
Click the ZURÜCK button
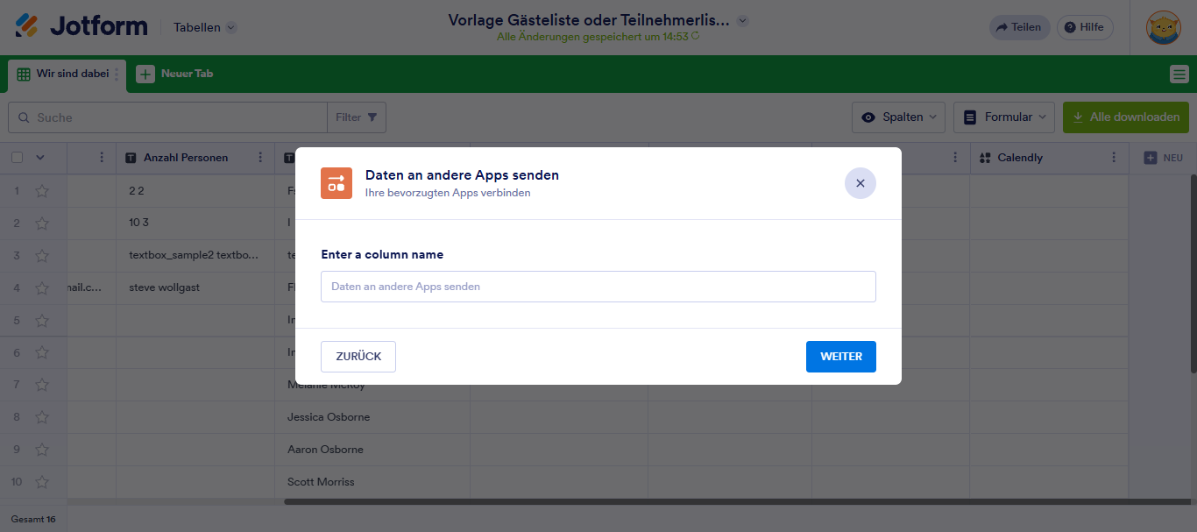[358, 357]
